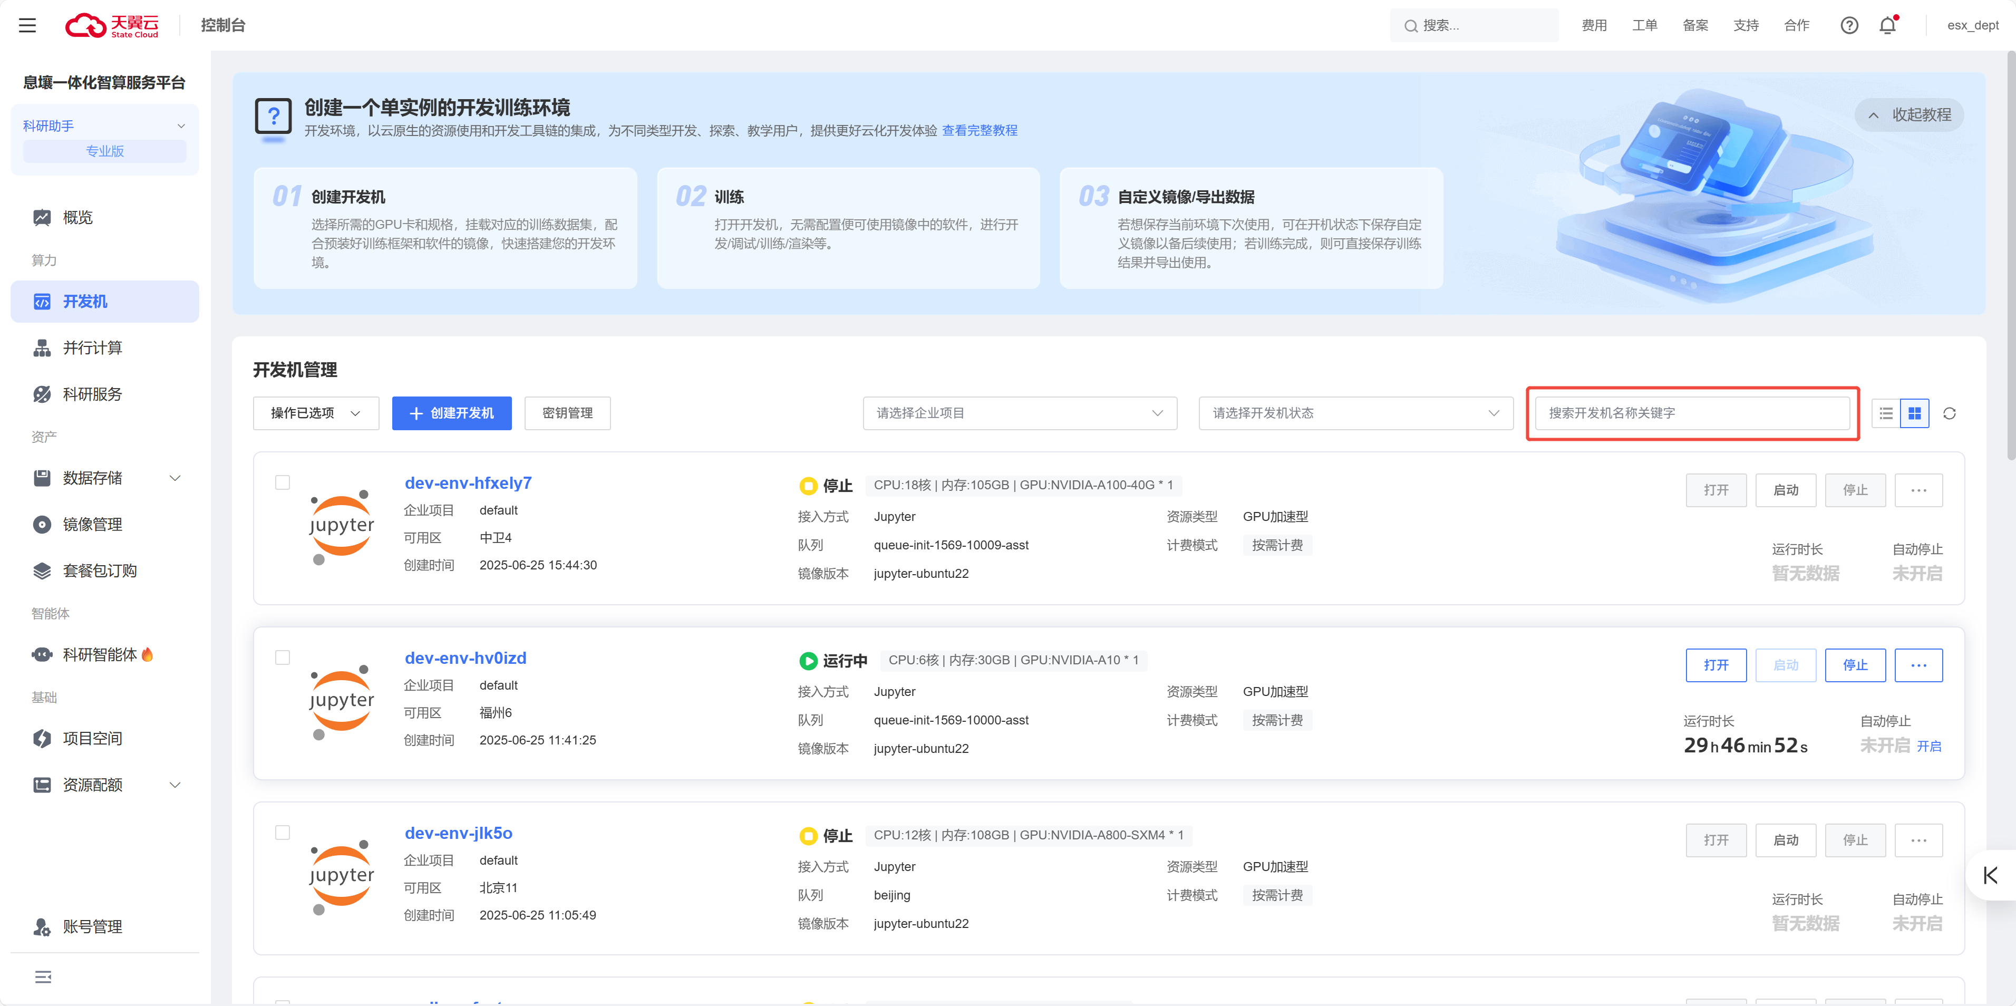Click the 科研智能体 robot icon
The height and width of the screenshot is (1006, 2016).
coord(42,654)
